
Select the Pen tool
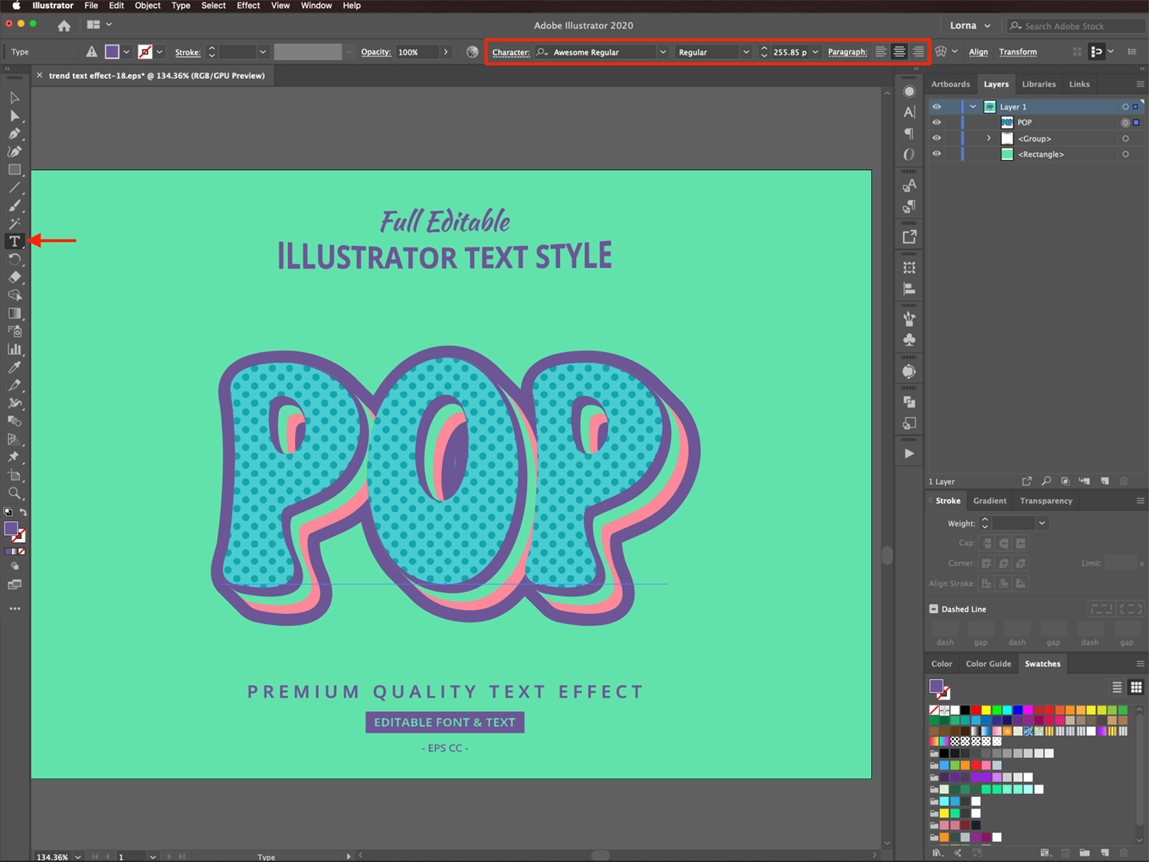[15, 134]
